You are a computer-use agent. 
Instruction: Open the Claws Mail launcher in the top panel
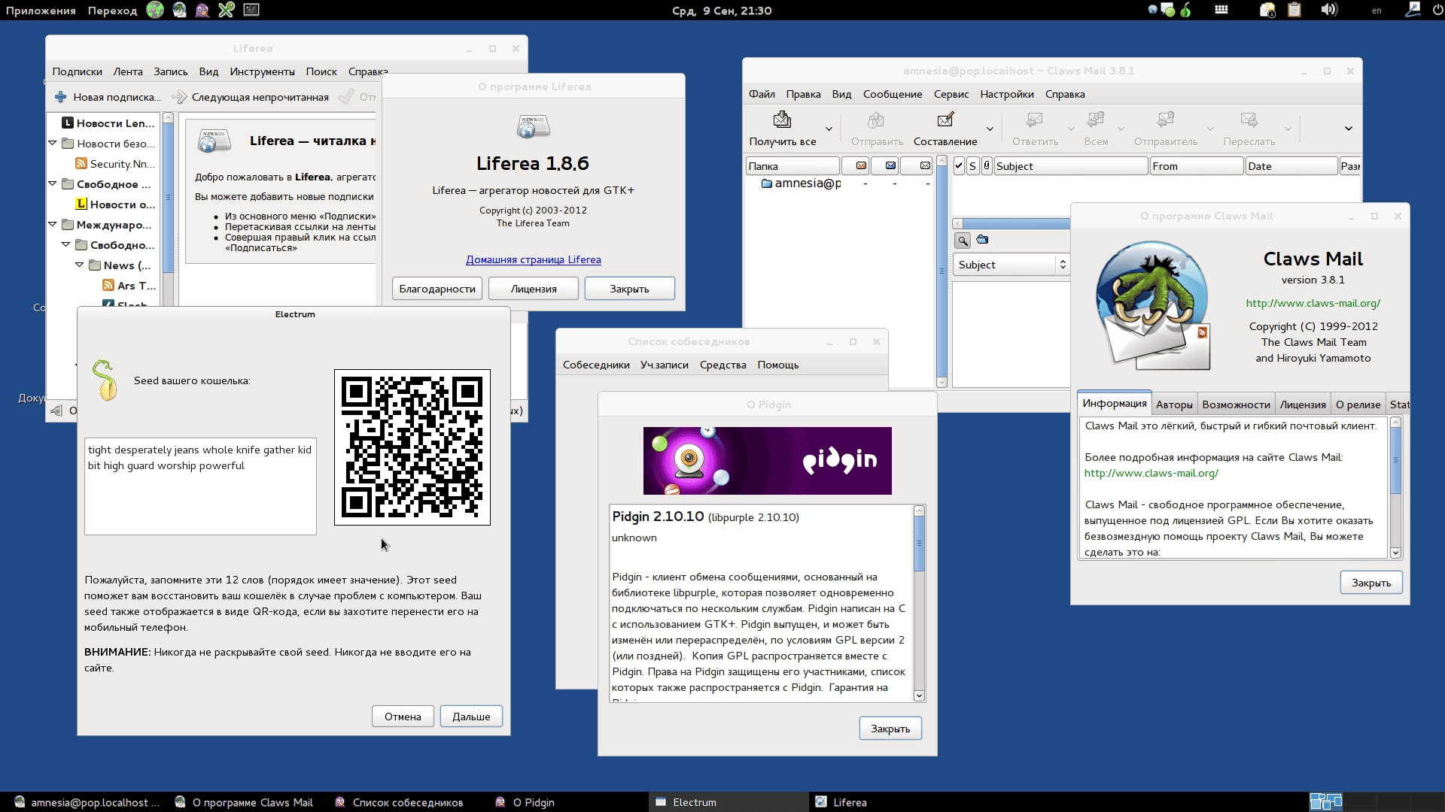pyautogui.click(x=179, y=10)
